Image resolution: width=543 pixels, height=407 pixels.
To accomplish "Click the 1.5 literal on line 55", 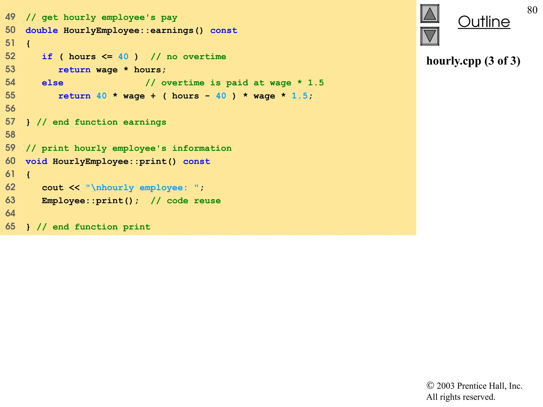I will 300,96.
